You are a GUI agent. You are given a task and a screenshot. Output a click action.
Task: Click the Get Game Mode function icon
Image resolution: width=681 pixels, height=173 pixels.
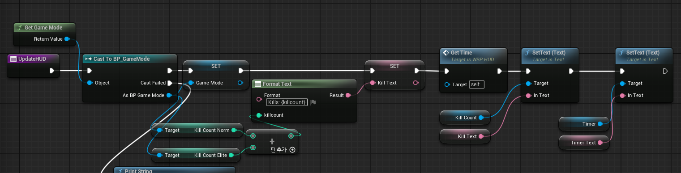tap(20, 28)
